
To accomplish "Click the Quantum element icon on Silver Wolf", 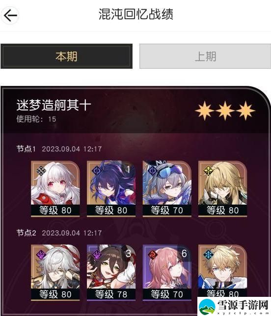I will 153,170.
